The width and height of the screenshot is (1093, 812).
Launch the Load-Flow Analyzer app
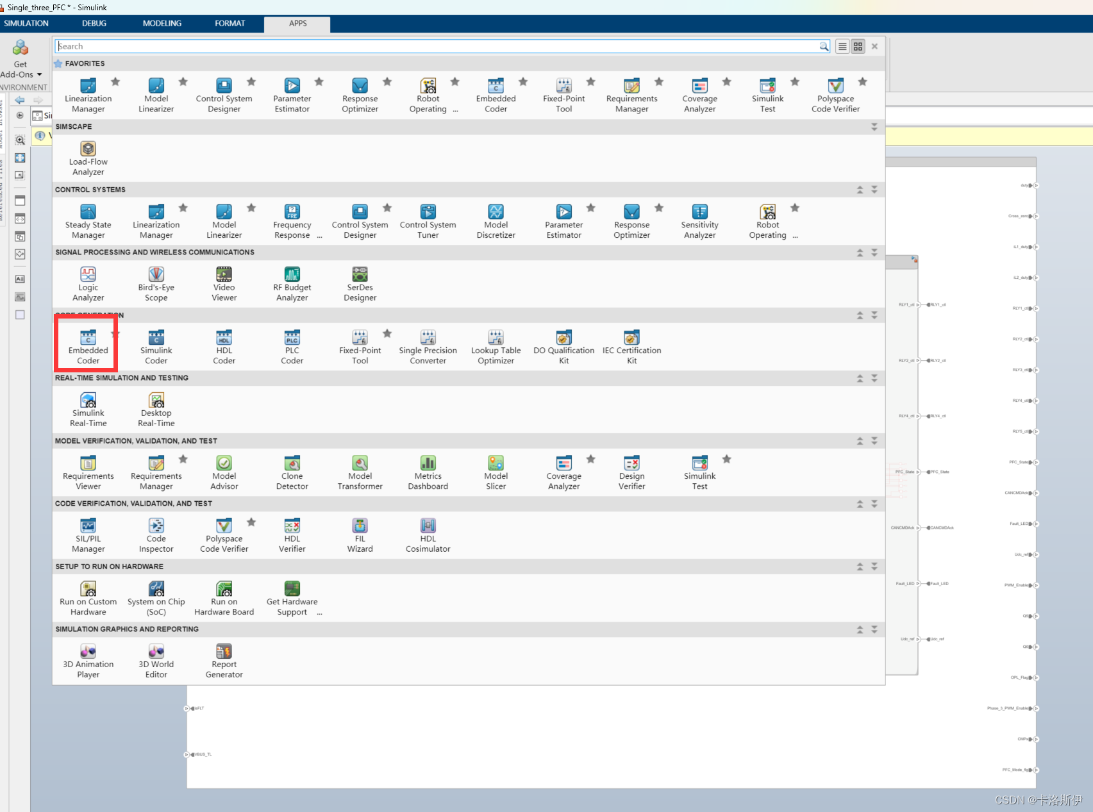tap(88, 158)
